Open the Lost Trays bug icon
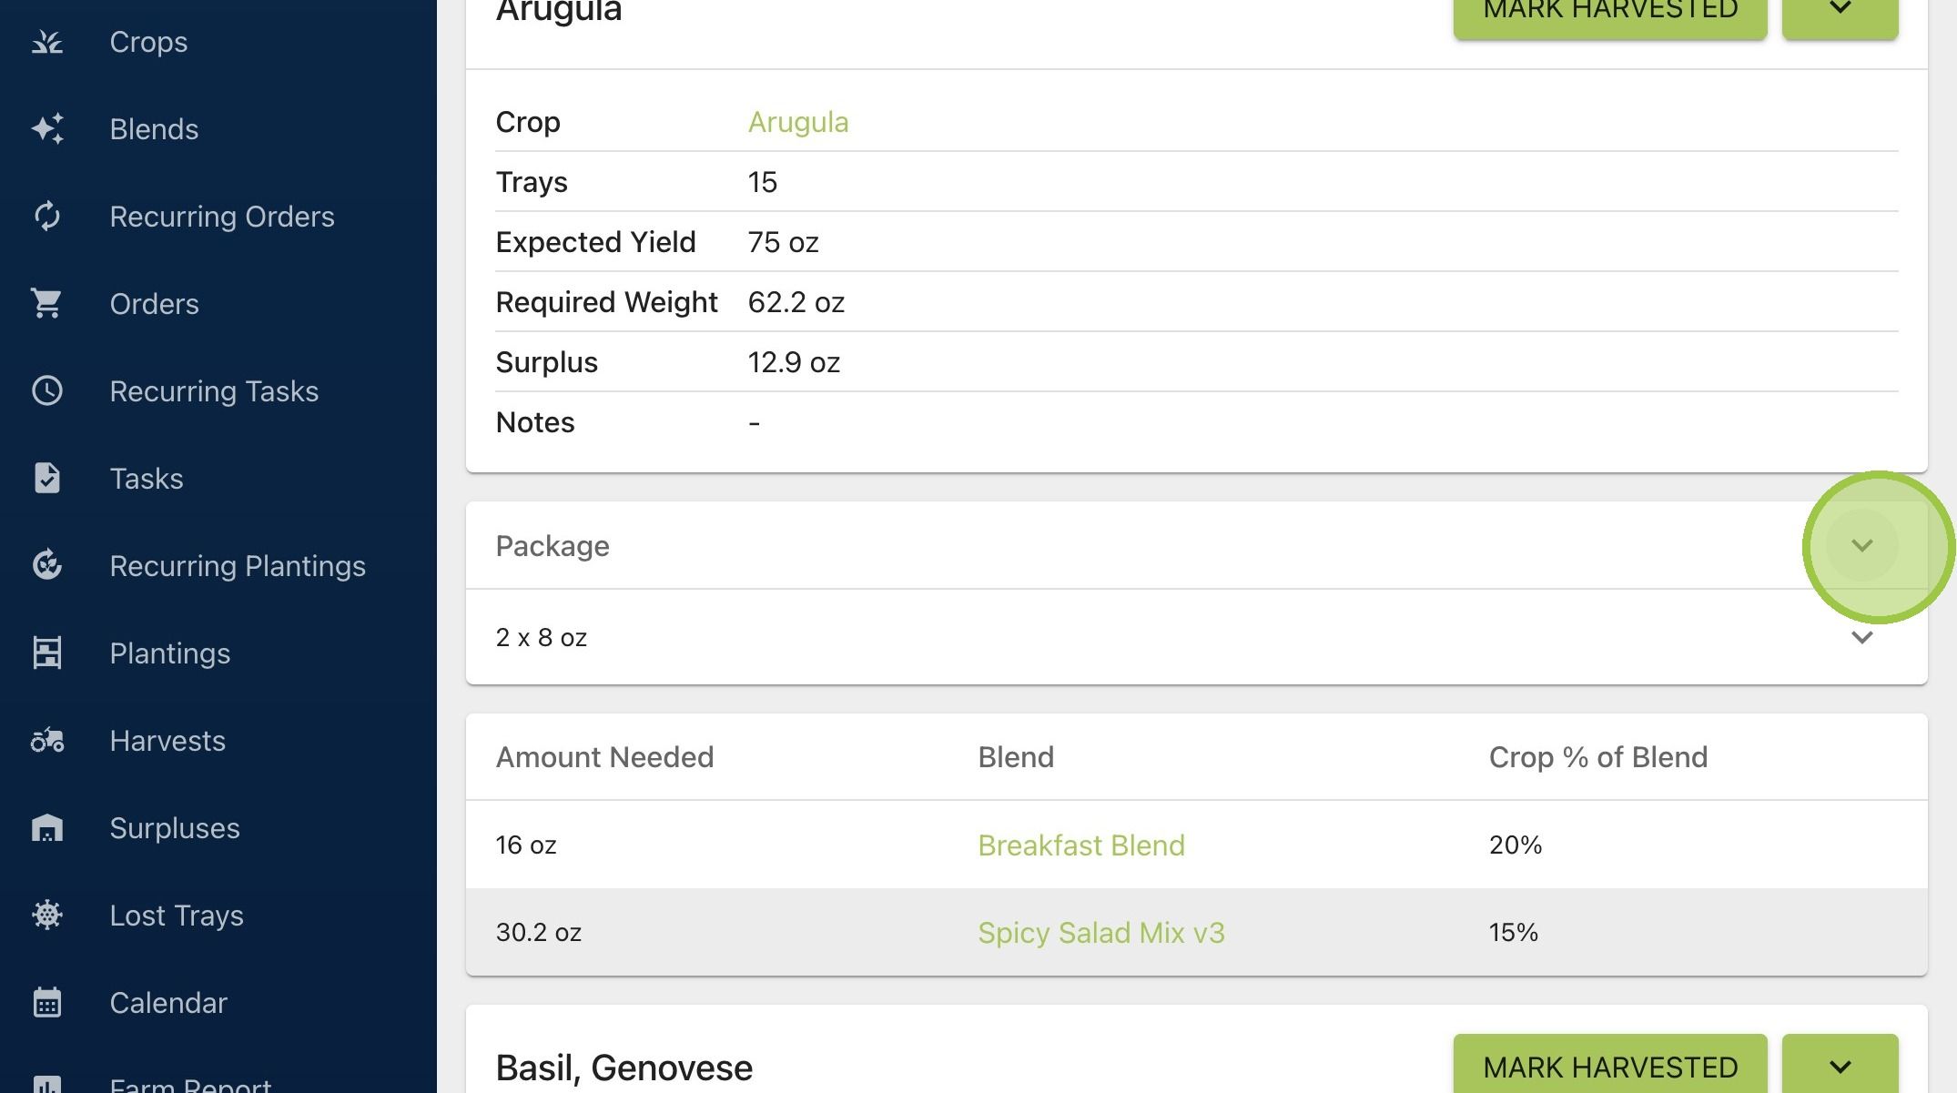 47,915
